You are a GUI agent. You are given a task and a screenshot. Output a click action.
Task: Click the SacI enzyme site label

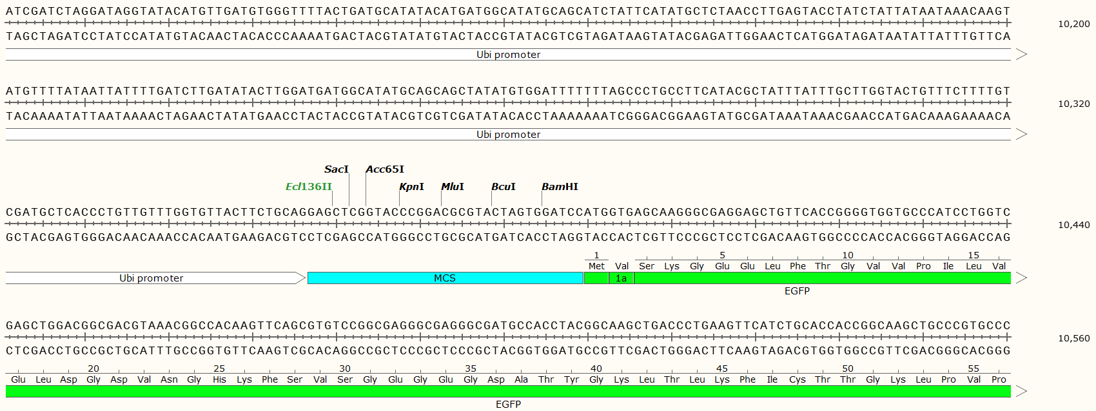[x=336, y=169]
